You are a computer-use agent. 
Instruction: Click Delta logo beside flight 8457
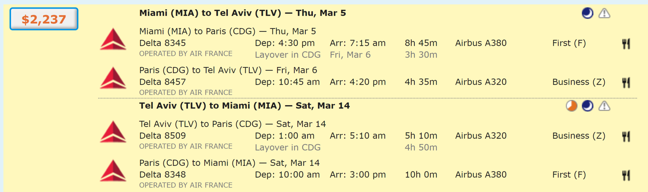click(x=113, y=78)
